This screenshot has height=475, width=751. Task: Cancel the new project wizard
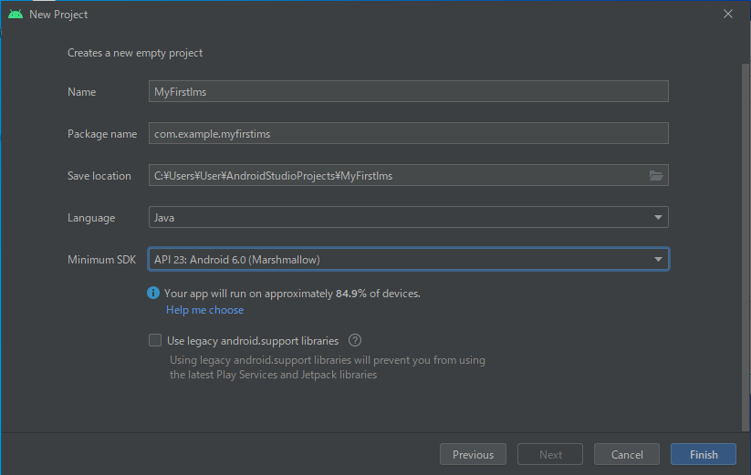coord(627,454)
